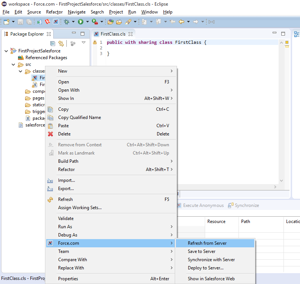The height and width of the screenshot is (284, 300).
Task: Collapse the src folder tree node
Action: (13, 64)
